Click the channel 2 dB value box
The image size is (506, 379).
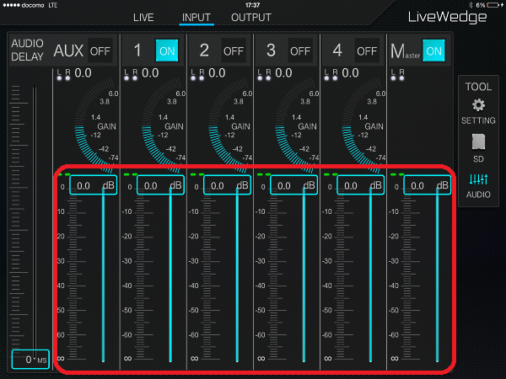(218, 185)
